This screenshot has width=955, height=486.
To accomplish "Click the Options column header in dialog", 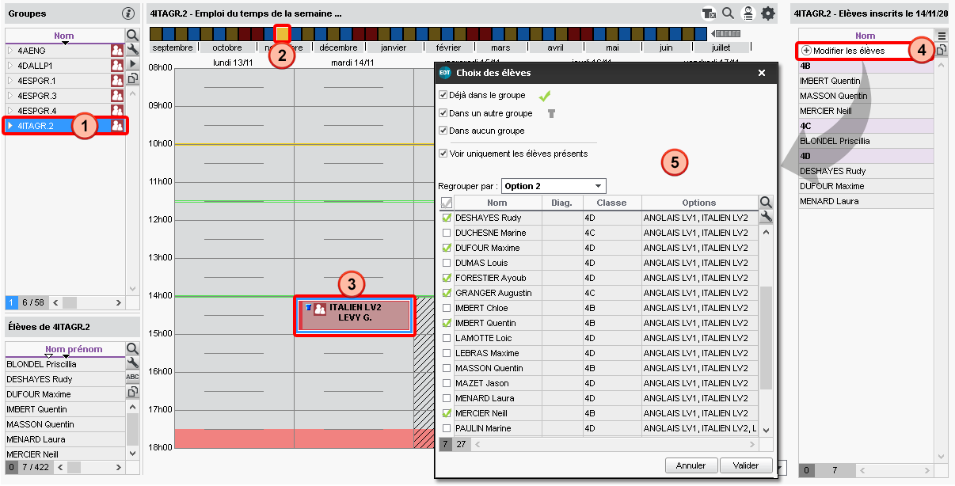I will pyautogui.click(x=699, y=203).
